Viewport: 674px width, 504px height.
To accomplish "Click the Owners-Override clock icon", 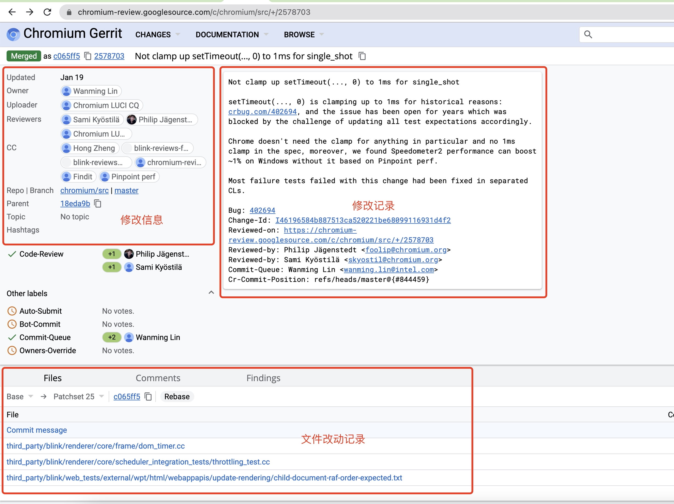I will (x=12, y=350).
